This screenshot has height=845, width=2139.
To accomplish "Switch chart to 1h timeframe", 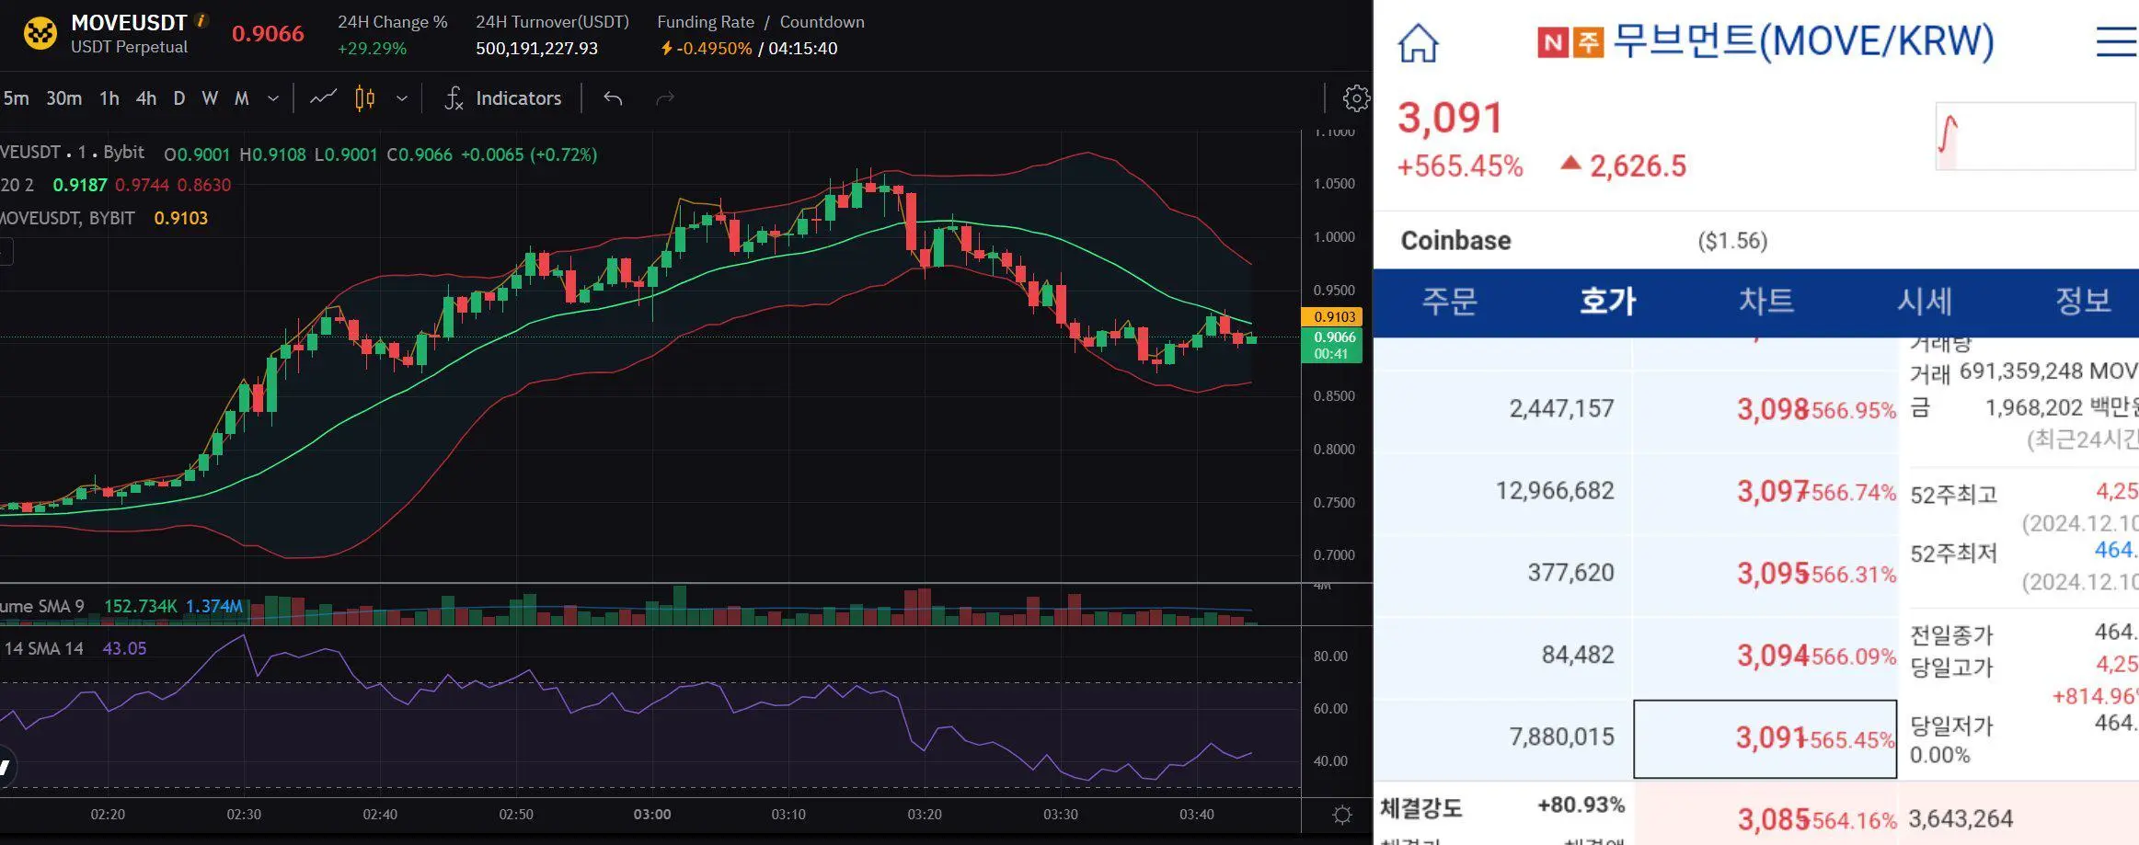I will 109,98.
